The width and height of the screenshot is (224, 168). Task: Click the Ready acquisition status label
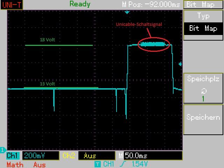80,4
